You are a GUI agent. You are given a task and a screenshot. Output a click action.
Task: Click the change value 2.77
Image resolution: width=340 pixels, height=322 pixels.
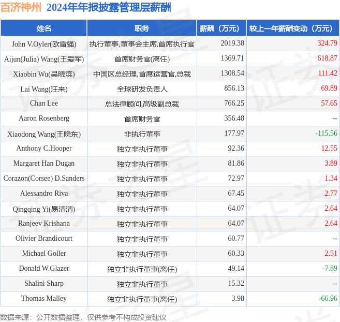tap(331, 193)
